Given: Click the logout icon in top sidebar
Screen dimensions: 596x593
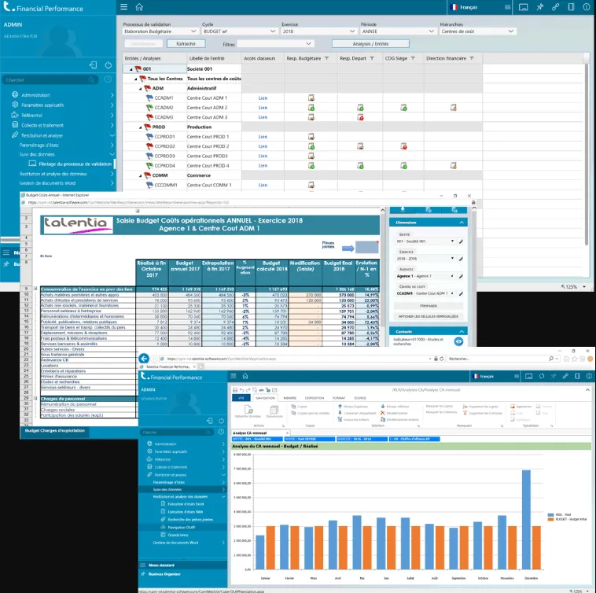Looking at the screenshot, I should coord(93,65).
